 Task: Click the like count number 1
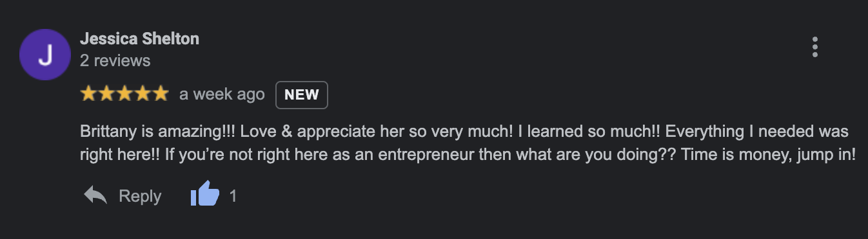click(x=233, y=195)
